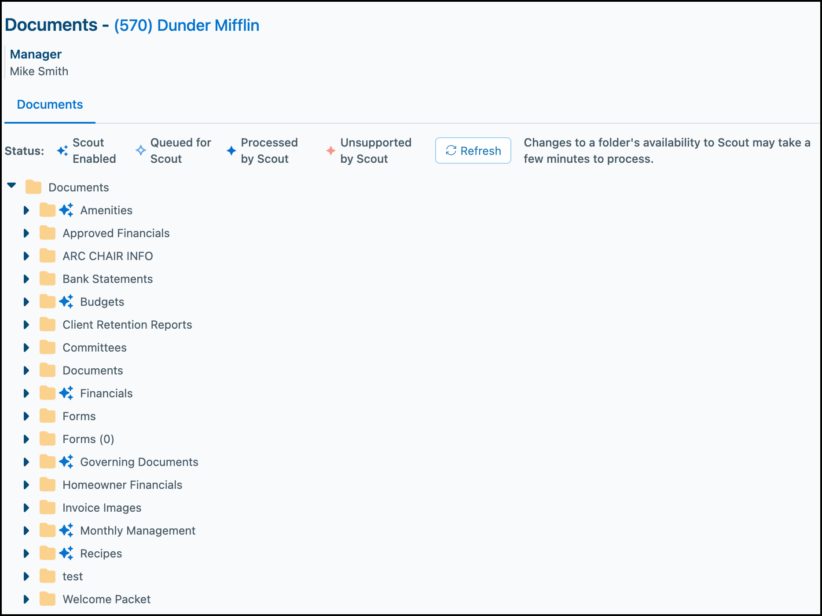Click the Approved Financials folder icon

point(48,233)
